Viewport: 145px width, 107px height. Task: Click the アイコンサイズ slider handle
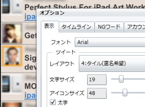coord(125,92)
